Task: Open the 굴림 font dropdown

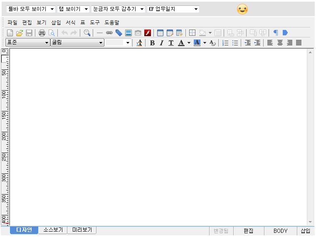Action: (x=77, y=42)
